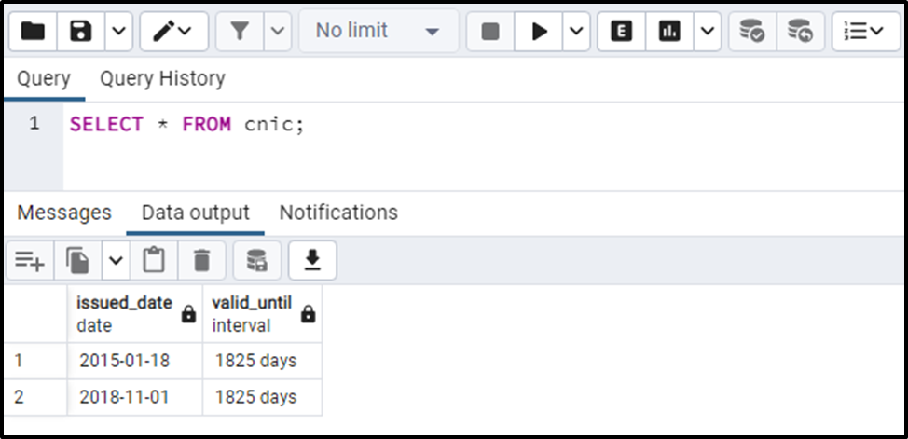Click the Explain Analyze chart icon
The width and height of the screenshot is (908, 439).
point(669,32)
